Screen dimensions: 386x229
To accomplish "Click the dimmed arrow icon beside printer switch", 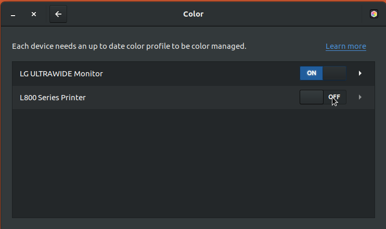I will pos(360,97).
